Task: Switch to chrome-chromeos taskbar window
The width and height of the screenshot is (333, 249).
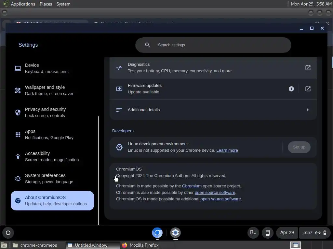Action: point(35,245)
